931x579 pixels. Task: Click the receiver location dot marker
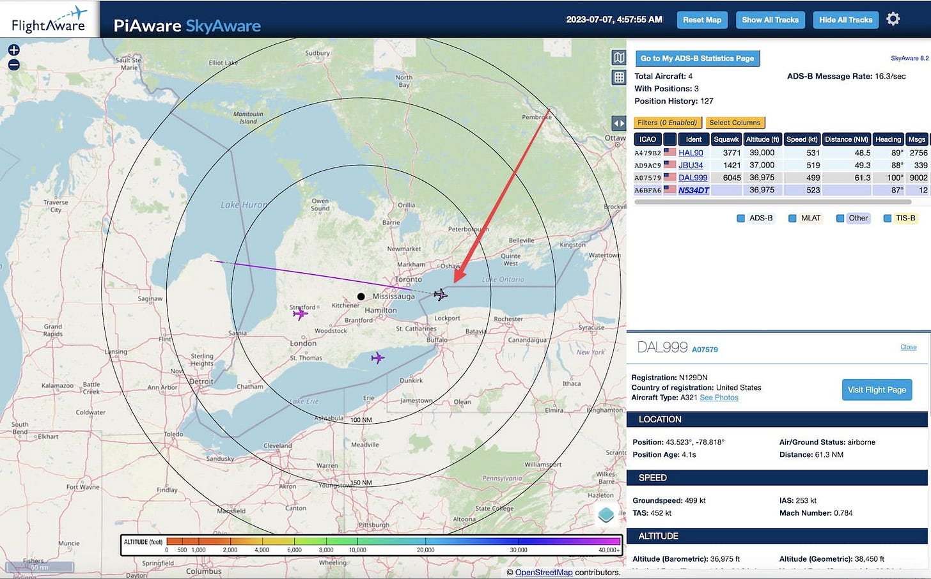tap(361, 297)
